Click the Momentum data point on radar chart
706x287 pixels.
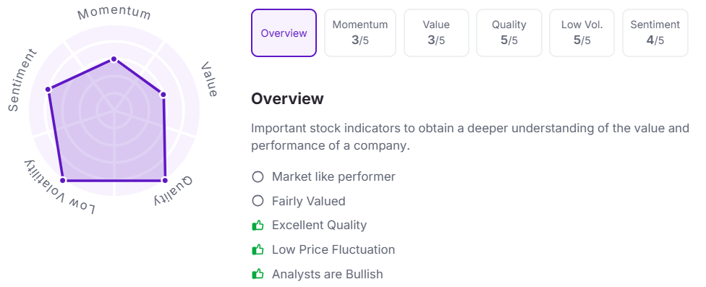coord(114,59)
